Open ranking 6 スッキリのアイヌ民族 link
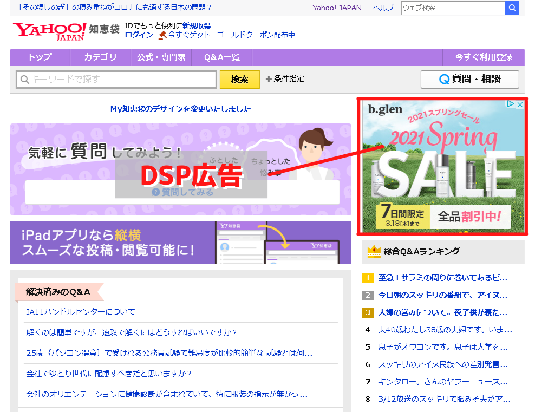The width and height of the screenshot is (535, 412). pyautogui.click(x=443, y=364)
